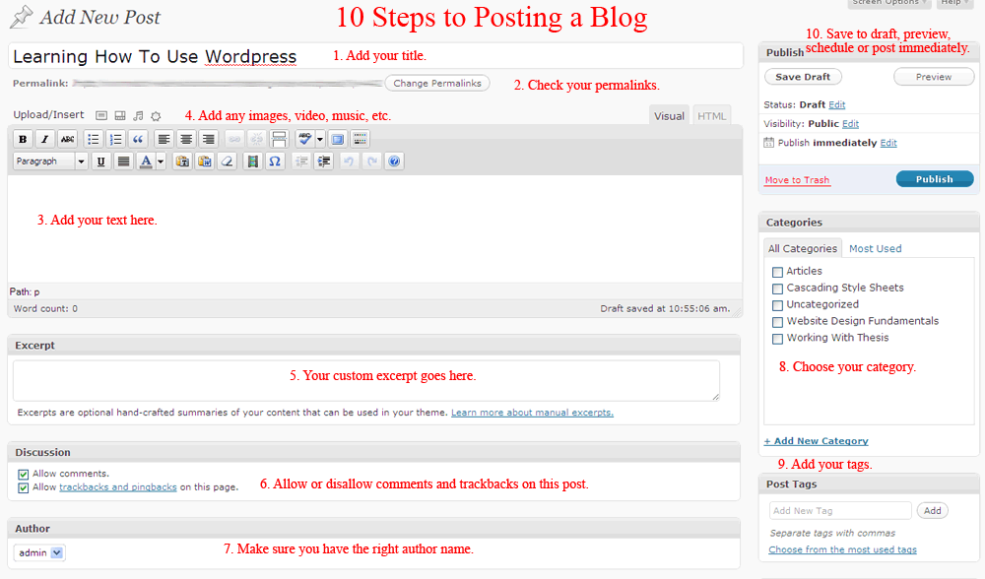Viewport: 985px width, 579px height.
Task: Click Choose from the most used tags
Action: pyautogui.click(x=842, y=549)
